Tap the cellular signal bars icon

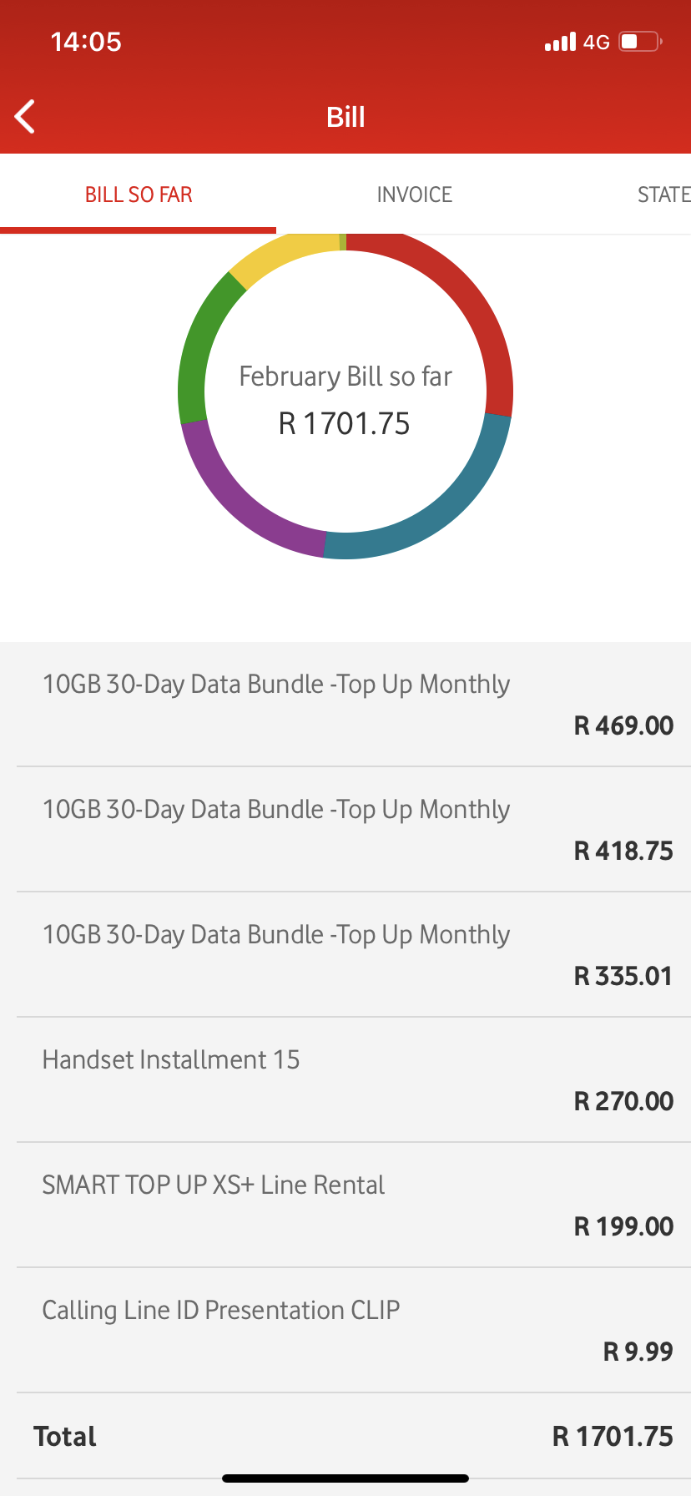560,42
